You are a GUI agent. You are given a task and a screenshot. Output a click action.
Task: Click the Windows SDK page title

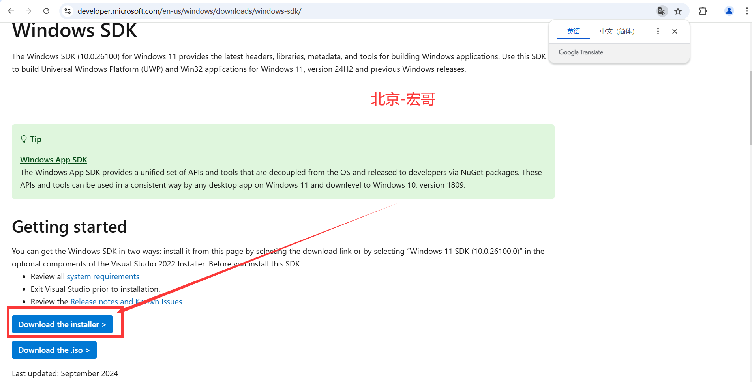[75, 30]
